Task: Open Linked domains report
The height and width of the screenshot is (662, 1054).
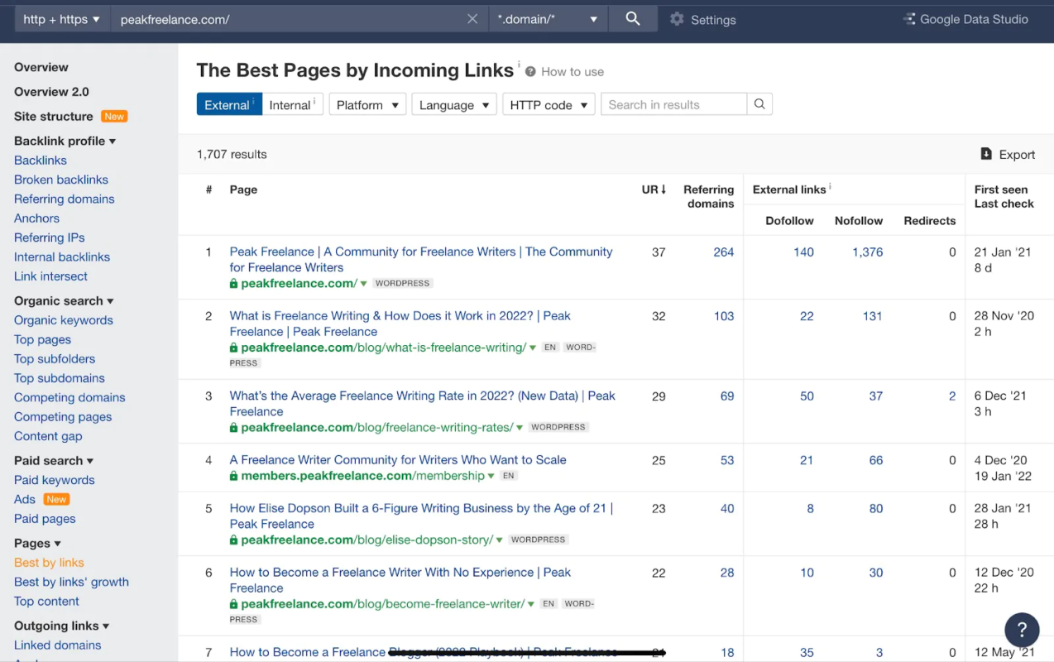Action: pyautogui.click(x=58, y=645)
